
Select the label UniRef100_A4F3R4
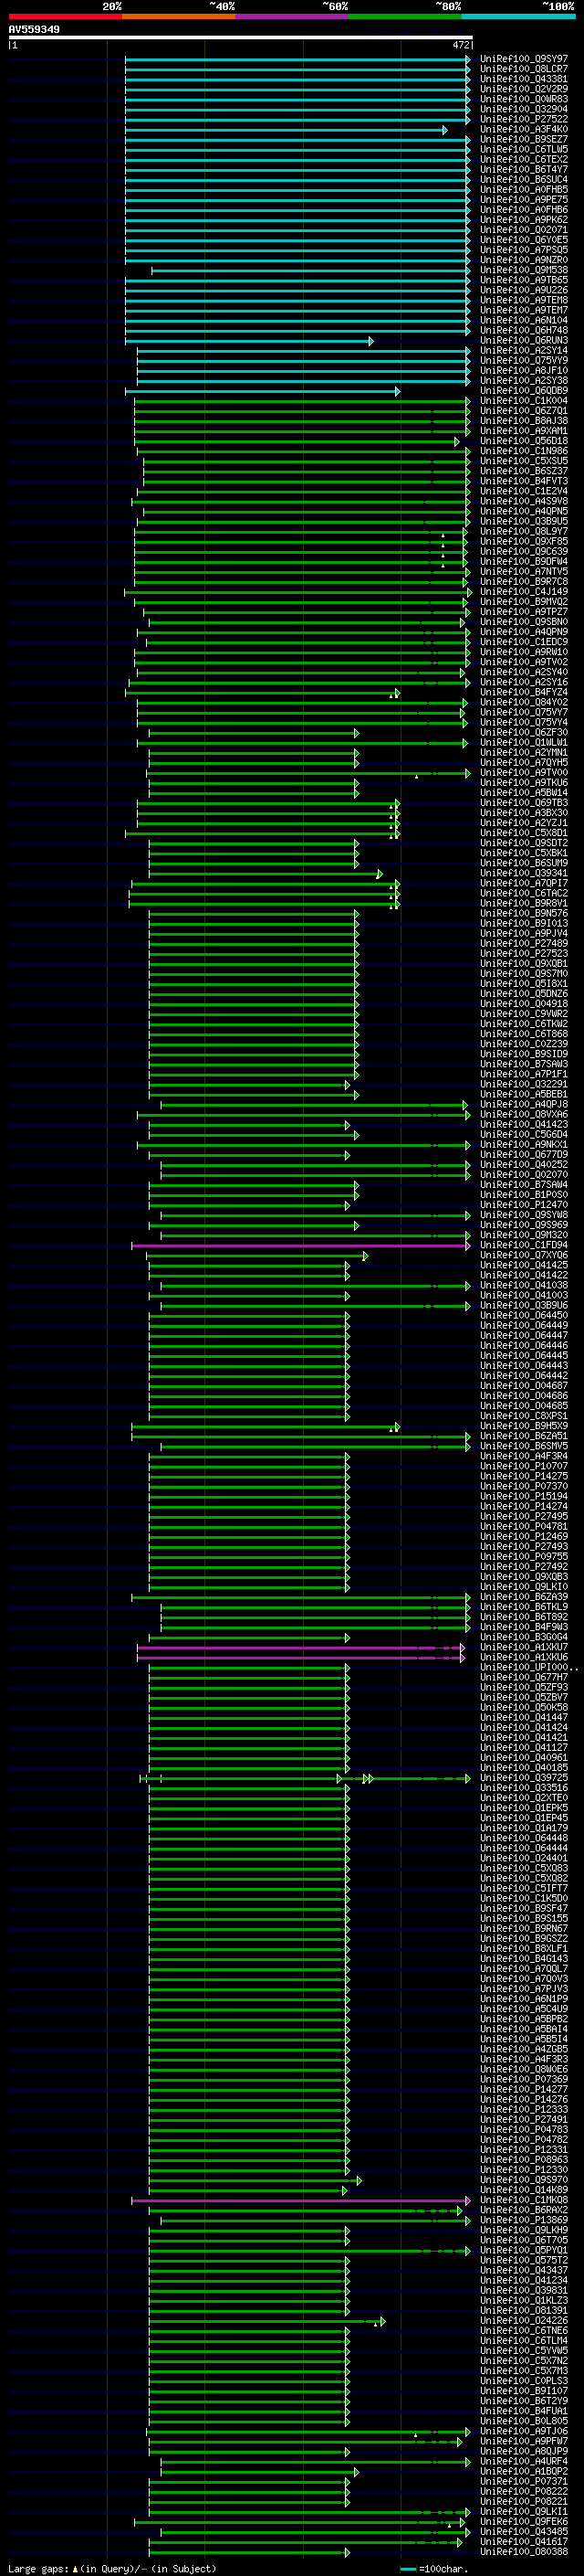[524, 1457]
